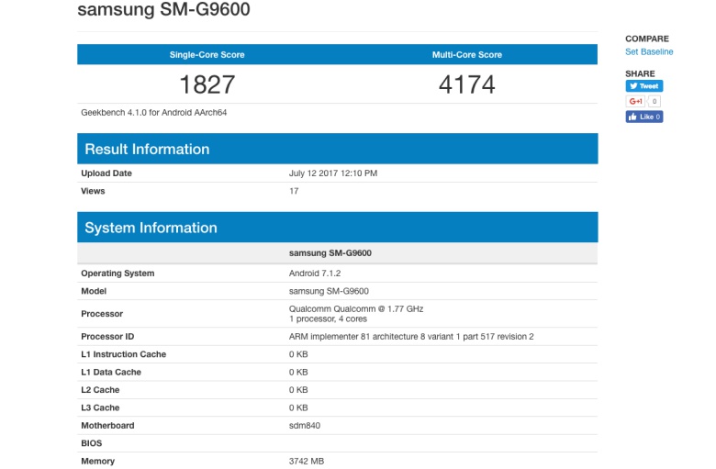Click the System Information section header
Screen dimensions: 716x469
tap(338, 228)
